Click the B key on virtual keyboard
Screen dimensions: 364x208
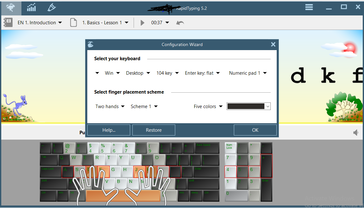121,184
